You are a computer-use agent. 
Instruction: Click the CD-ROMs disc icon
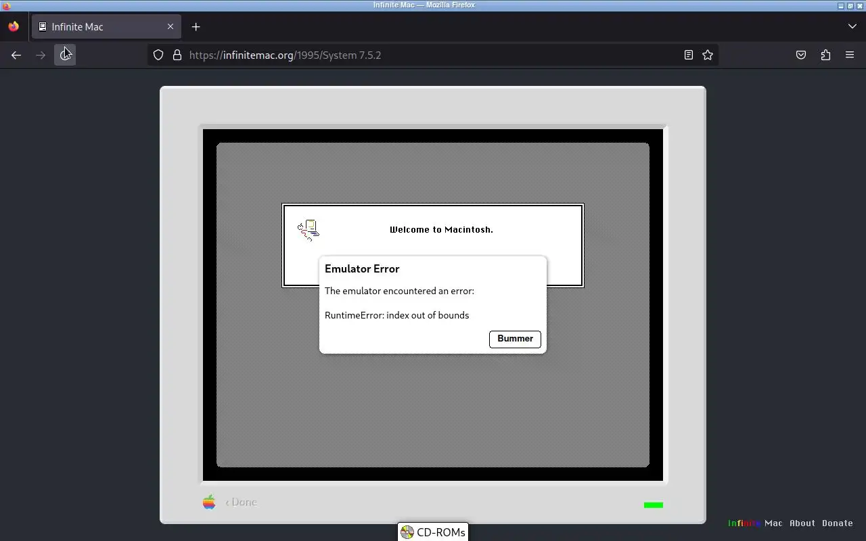point(407,532)
